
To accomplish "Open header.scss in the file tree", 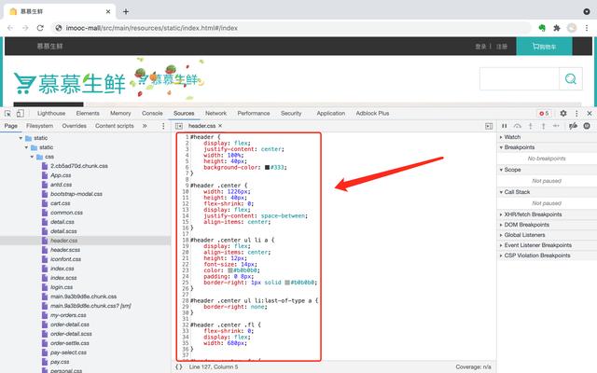I will (65, 250).
